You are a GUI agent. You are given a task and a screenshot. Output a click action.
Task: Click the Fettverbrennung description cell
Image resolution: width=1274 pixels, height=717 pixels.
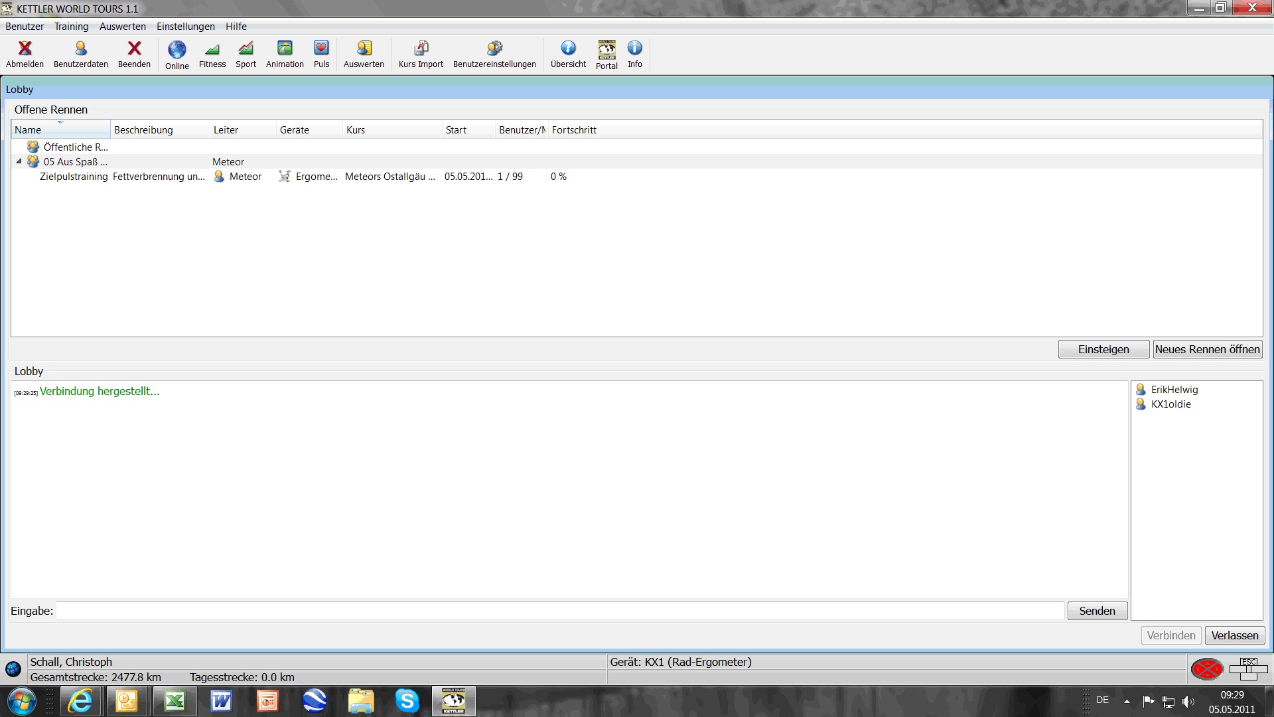pos(159,177)
